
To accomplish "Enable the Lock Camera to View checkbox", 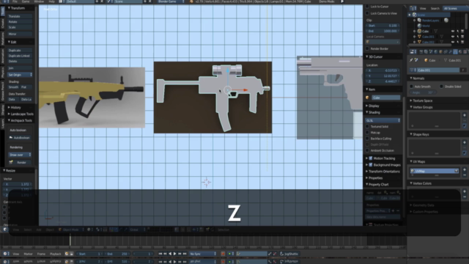I will click(367, 13).
